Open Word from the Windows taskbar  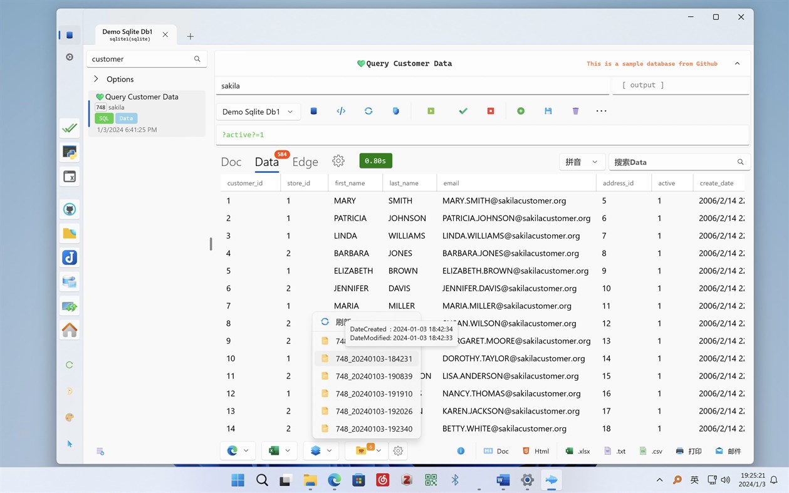point(503,480)
